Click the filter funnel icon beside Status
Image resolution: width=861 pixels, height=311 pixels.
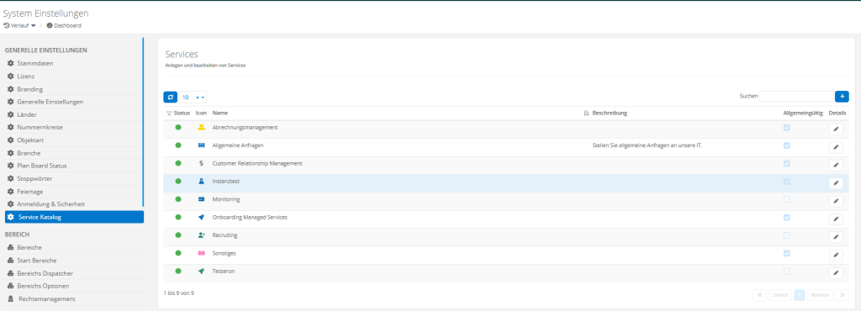click(169, 113)
